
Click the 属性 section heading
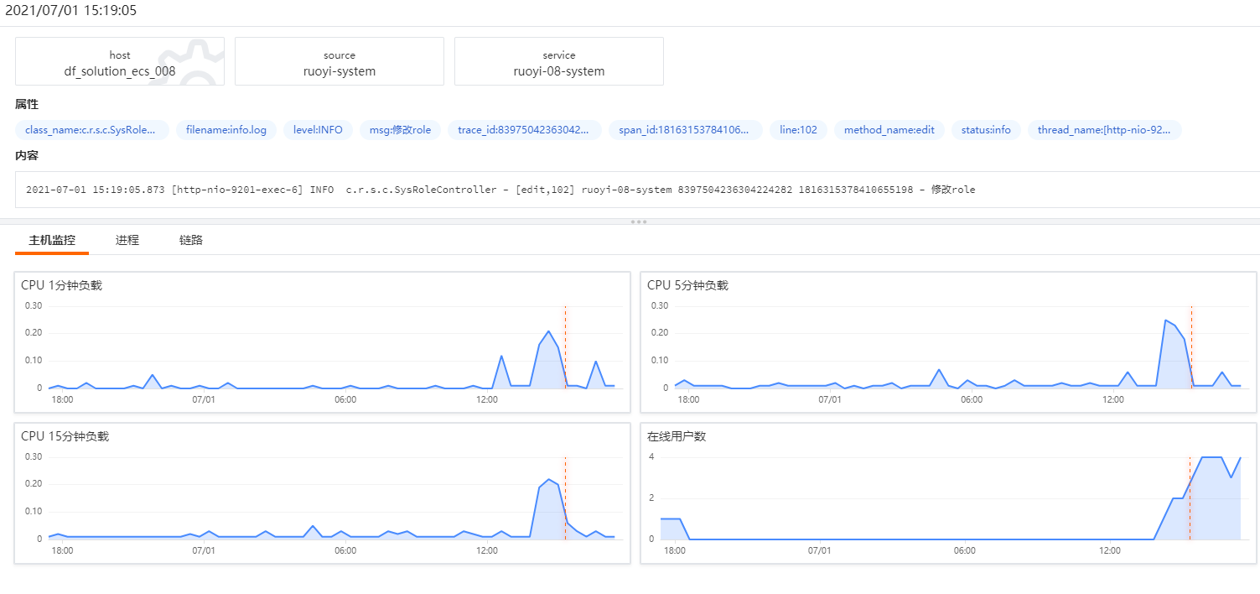click(x=27, y=105)
